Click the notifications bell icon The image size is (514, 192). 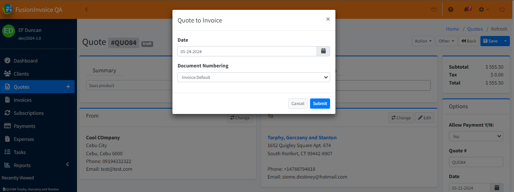click(467, 9)
